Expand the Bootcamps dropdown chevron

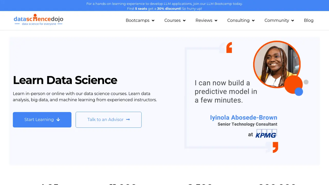point(153,21)
